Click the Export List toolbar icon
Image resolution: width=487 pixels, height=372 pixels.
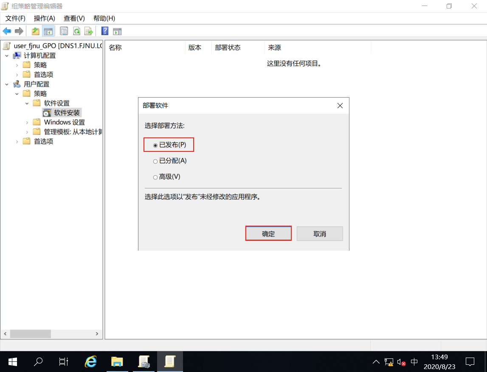point(89,31)
